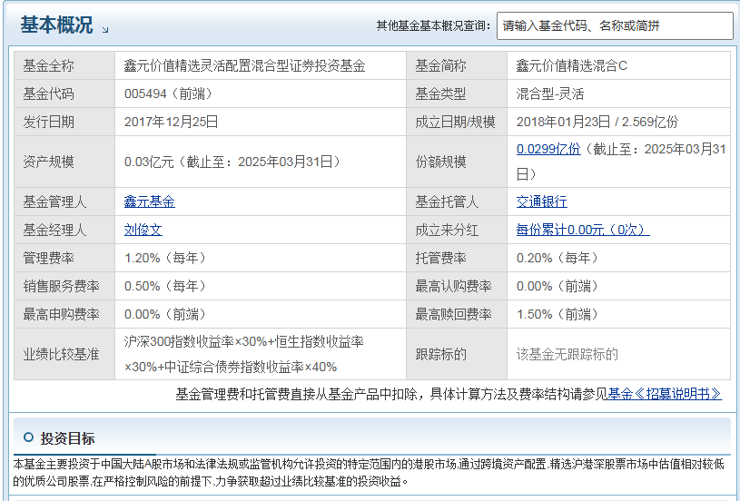Select the 基金全称 label cell

pyautogui.click(x=64, y=65)
